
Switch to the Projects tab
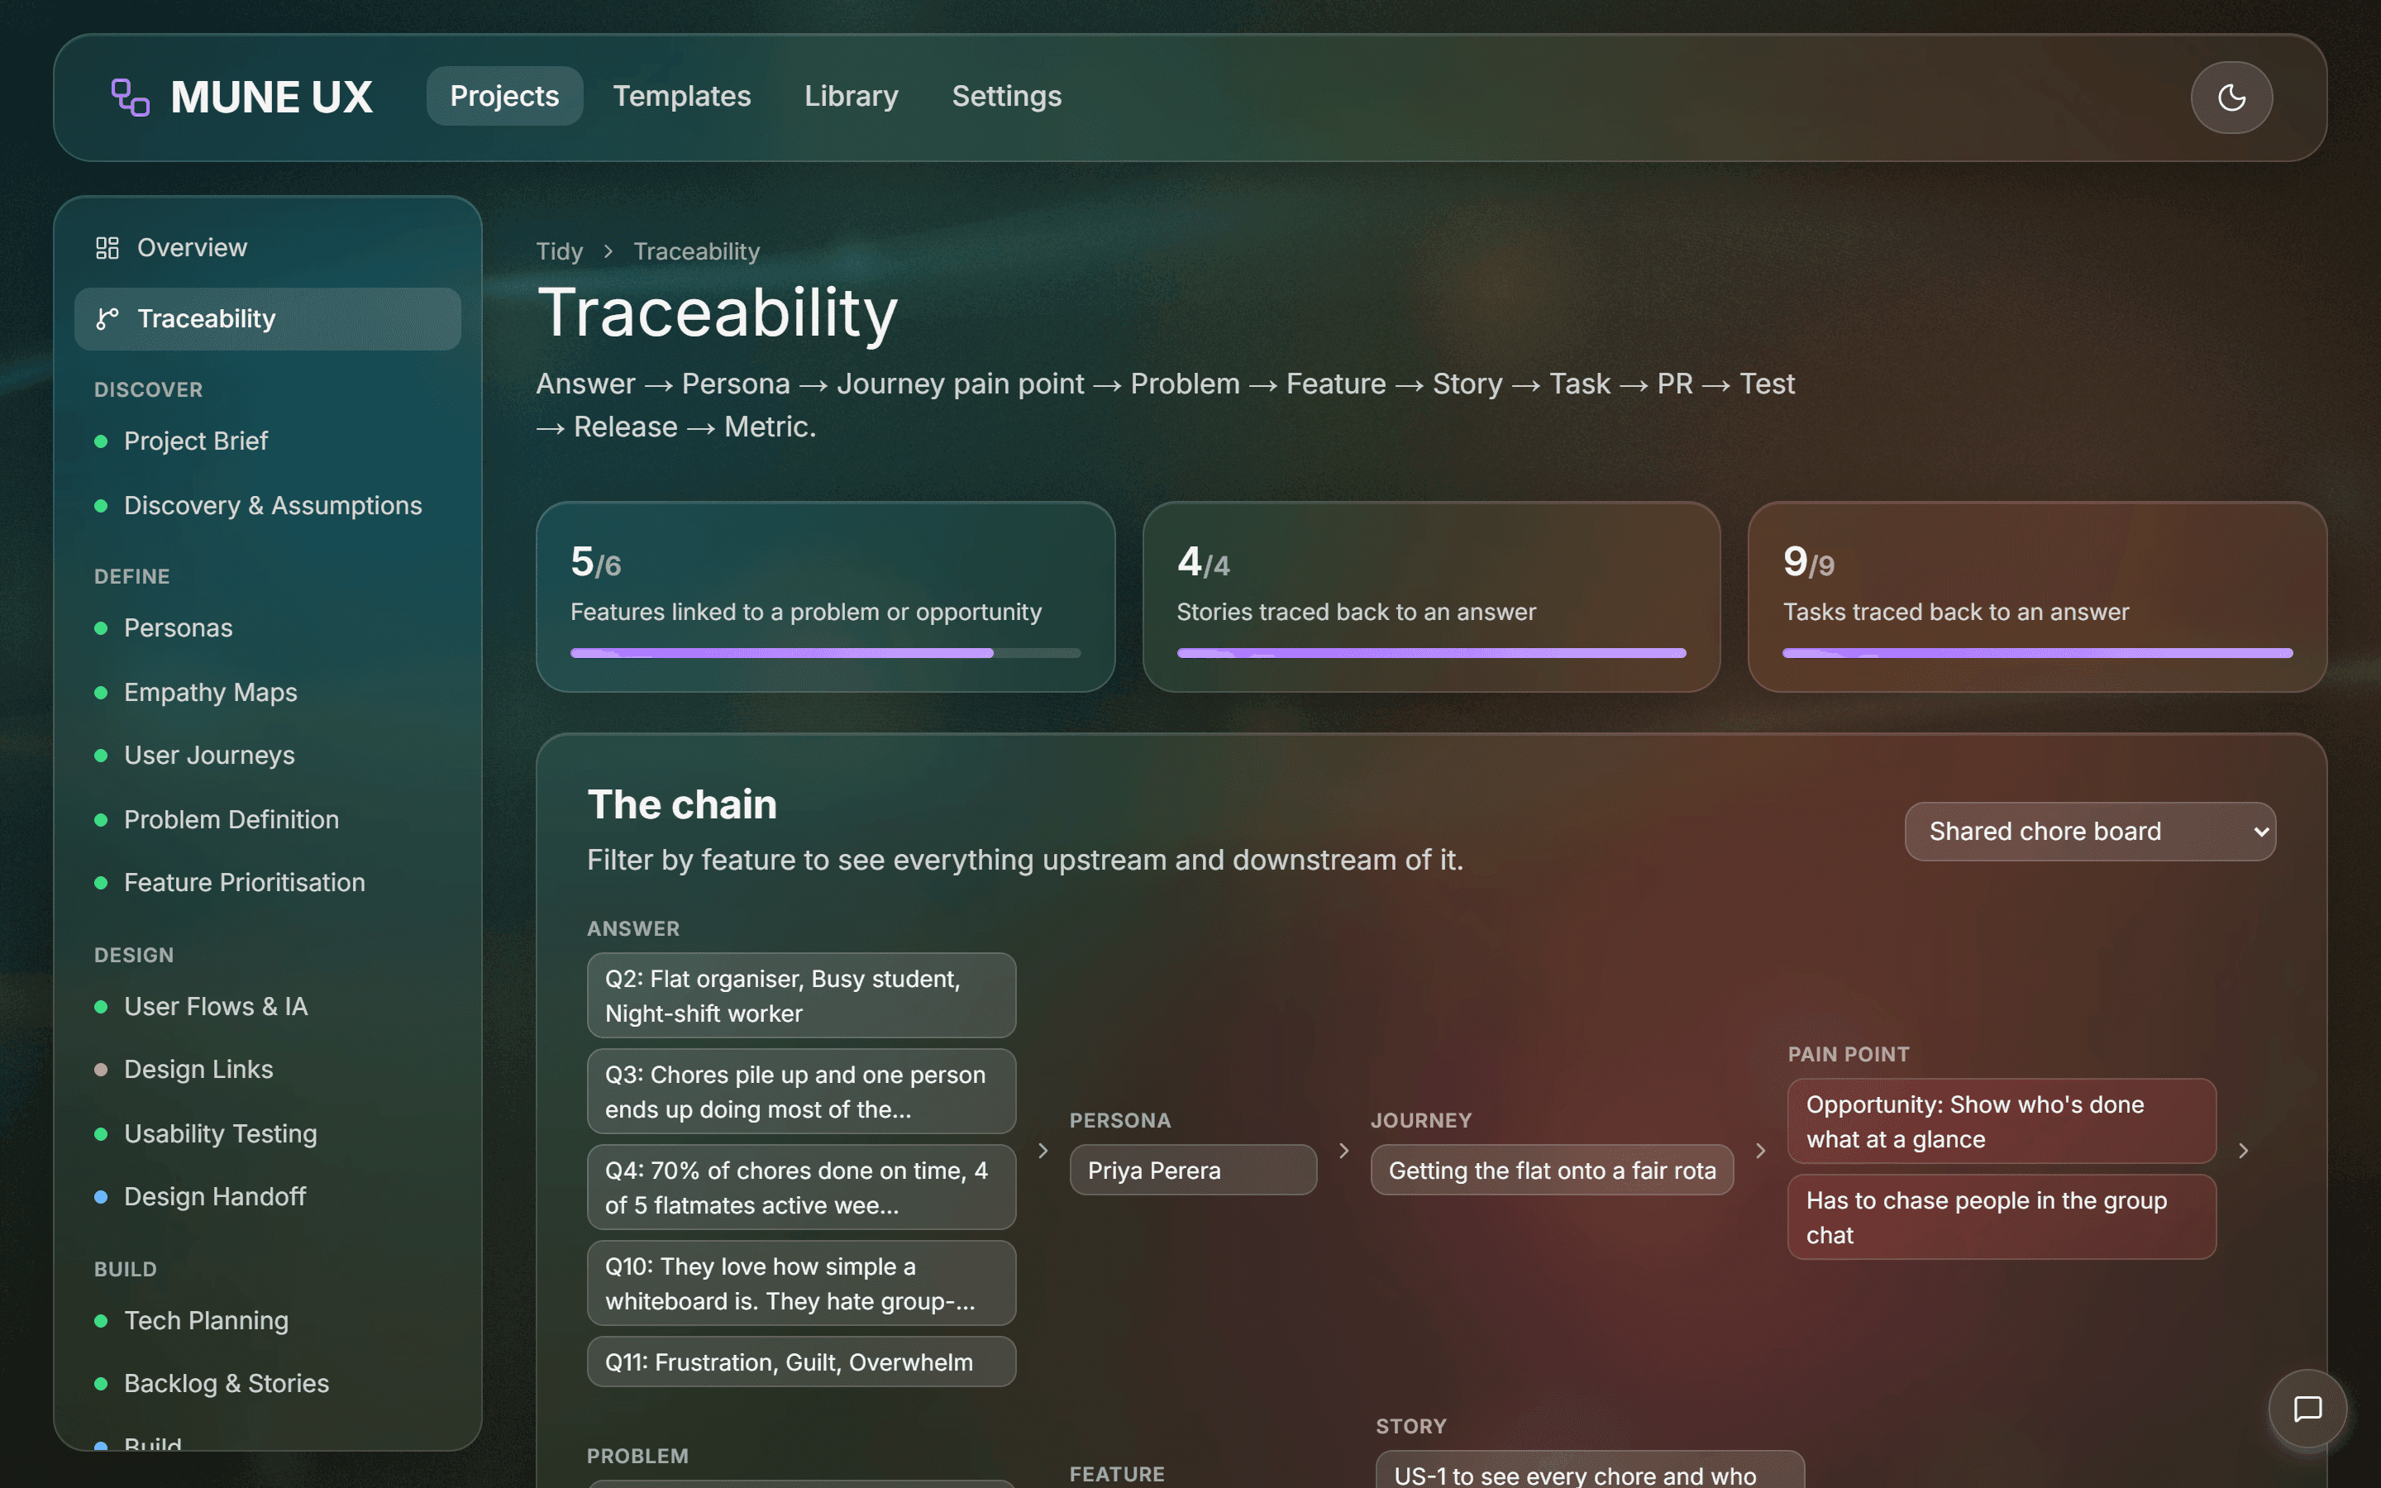(x=503, y=97)
